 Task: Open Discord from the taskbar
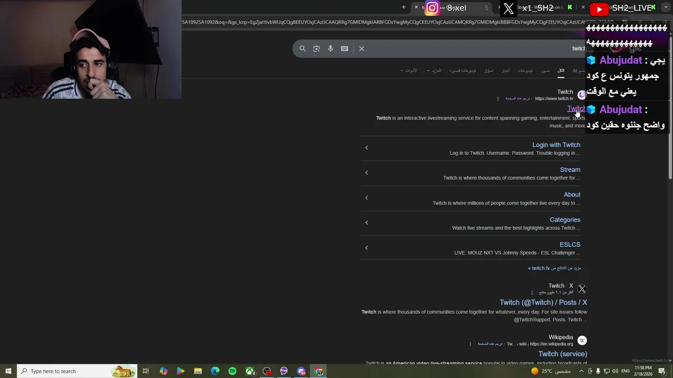tap(301, 371)
